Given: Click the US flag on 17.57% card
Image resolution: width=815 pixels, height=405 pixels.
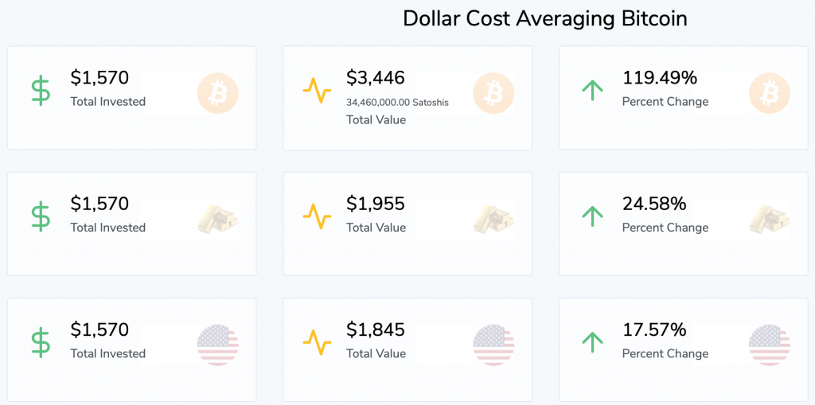Looking at the screenshot, I should pyautogui.click(x=769, y=345).
